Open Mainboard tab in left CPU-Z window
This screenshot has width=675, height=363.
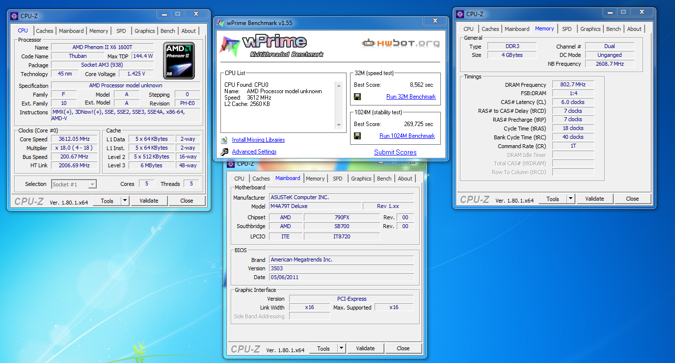[x=71, y=31]
